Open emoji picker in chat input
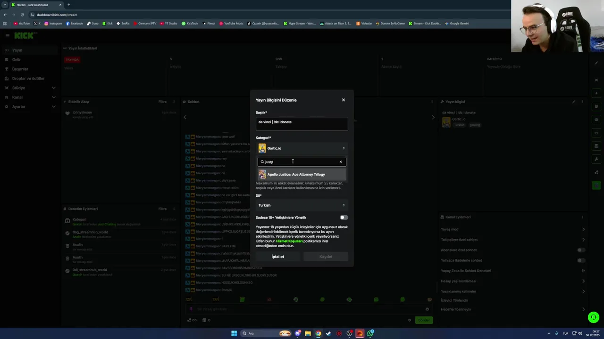Image resolution: width=604 pixels, height=339 pixels. (x=427, y=309)
